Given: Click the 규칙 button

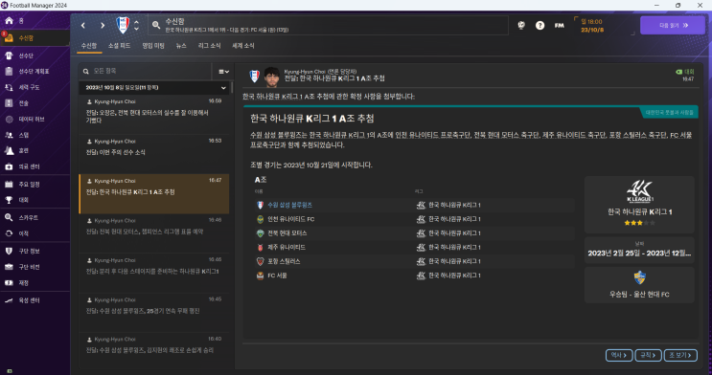Looking at the screenshot, I should coord(648,355).
